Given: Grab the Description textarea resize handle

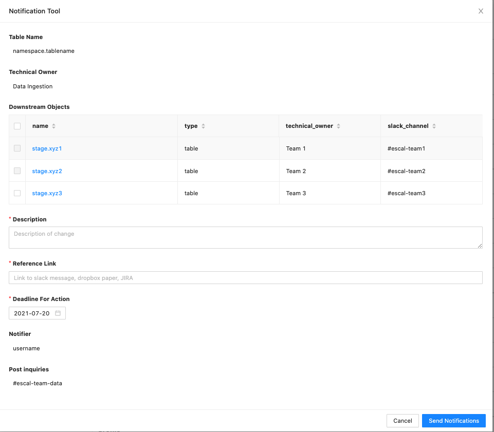Looking at the screenshot, I should [480, 246].
